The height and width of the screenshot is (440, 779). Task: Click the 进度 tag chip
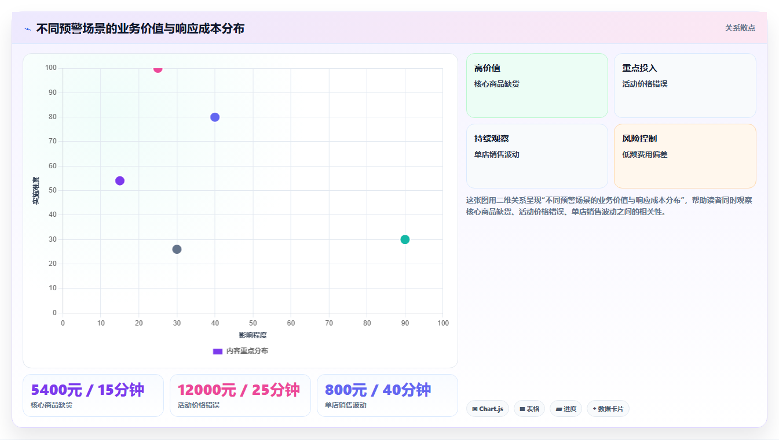(x=566, y=409)
